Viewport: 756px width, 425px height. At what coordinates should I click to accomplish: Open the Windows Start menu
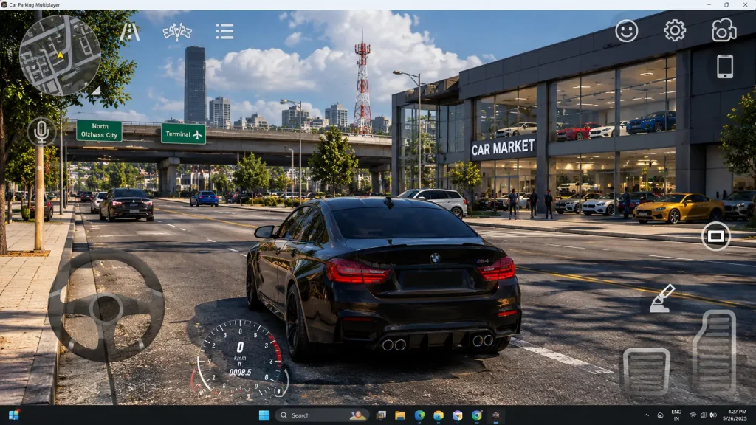point(264,415)
